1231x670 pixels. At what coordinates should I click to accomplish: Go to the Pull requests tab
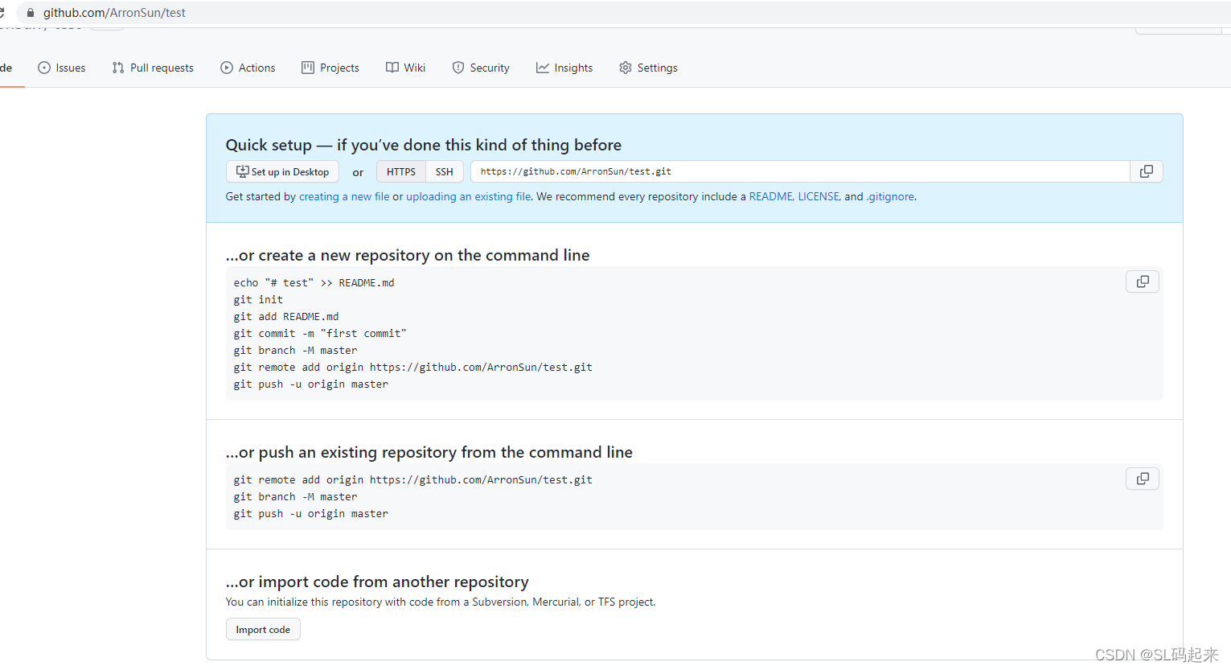(x=153, y=68)
